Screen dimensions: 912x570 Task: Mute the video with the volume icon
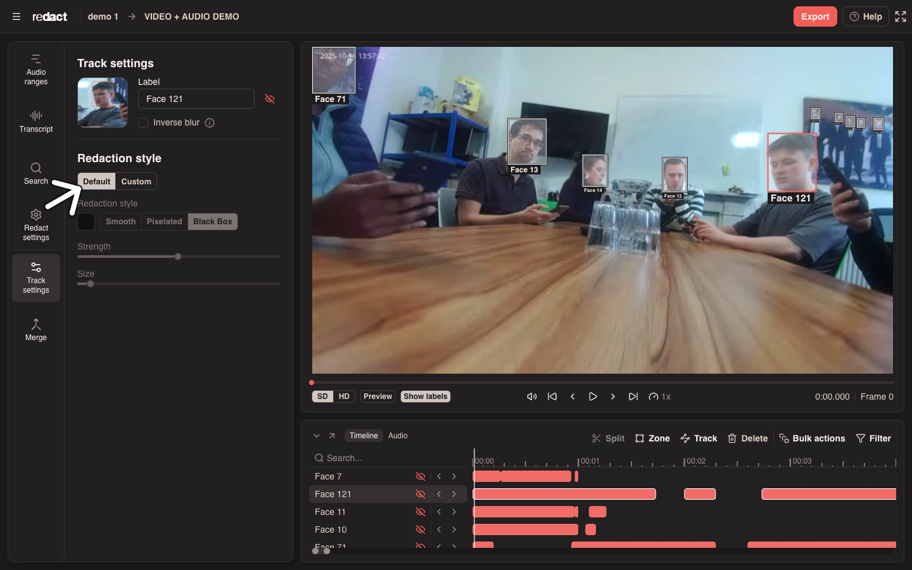532,396
